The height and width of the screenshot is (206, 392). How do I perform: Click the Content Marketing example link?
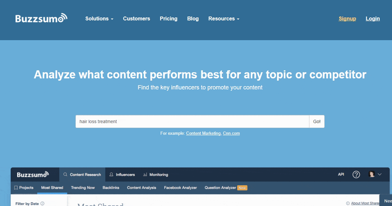(203, 133)
